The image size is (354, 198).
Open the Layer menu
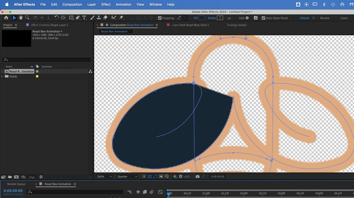click(92, 5)
